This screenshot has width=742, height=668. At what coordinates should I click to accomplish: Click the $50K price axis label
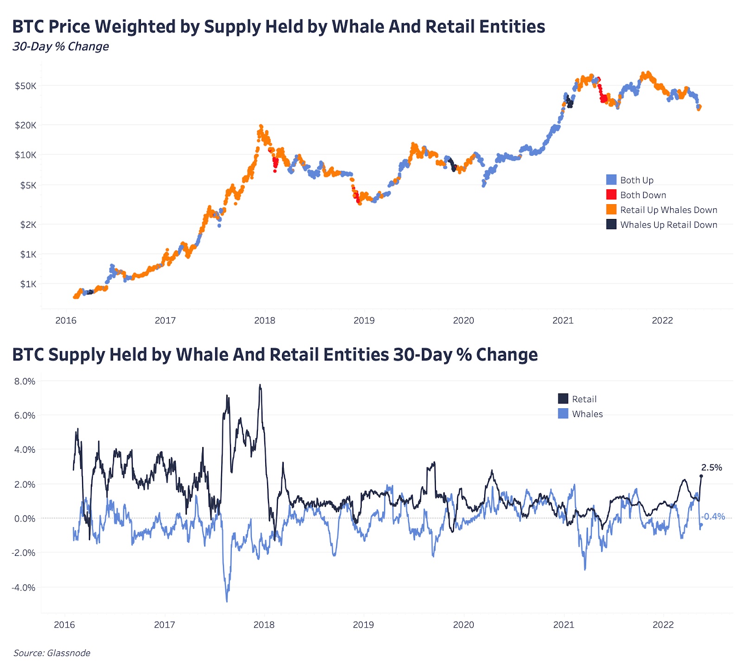(26, 86)
